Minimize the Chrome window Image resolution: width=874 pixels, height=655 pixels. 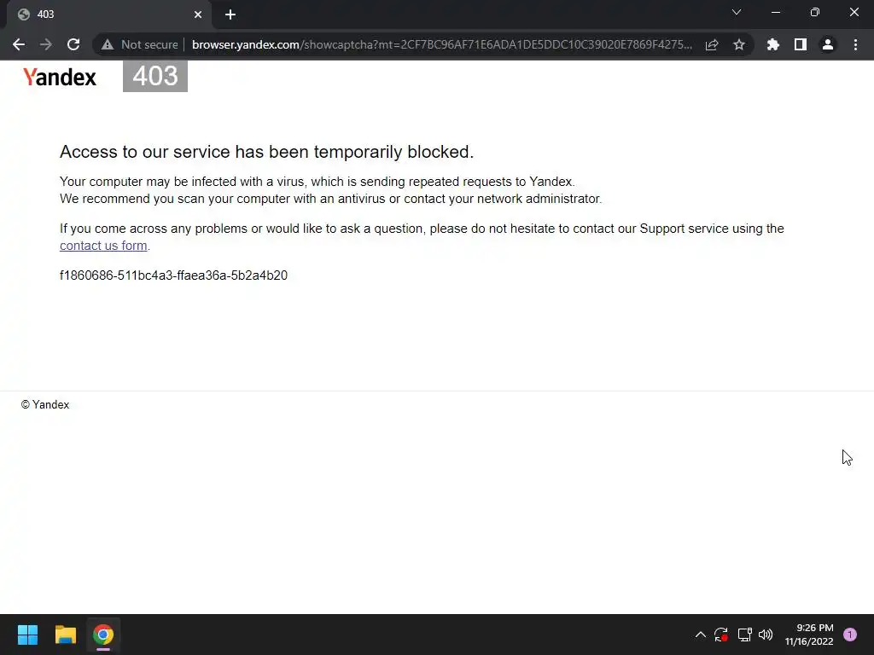coord(776,12)
